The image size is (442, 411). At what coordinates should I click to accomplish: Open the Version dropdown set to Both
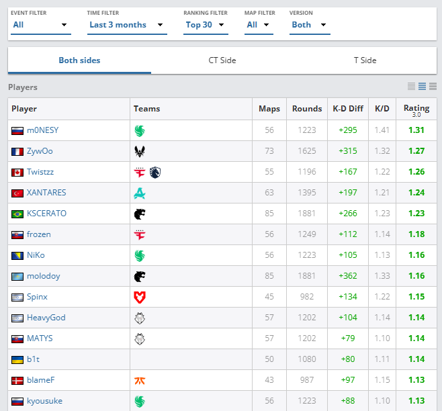pos(309,25)
